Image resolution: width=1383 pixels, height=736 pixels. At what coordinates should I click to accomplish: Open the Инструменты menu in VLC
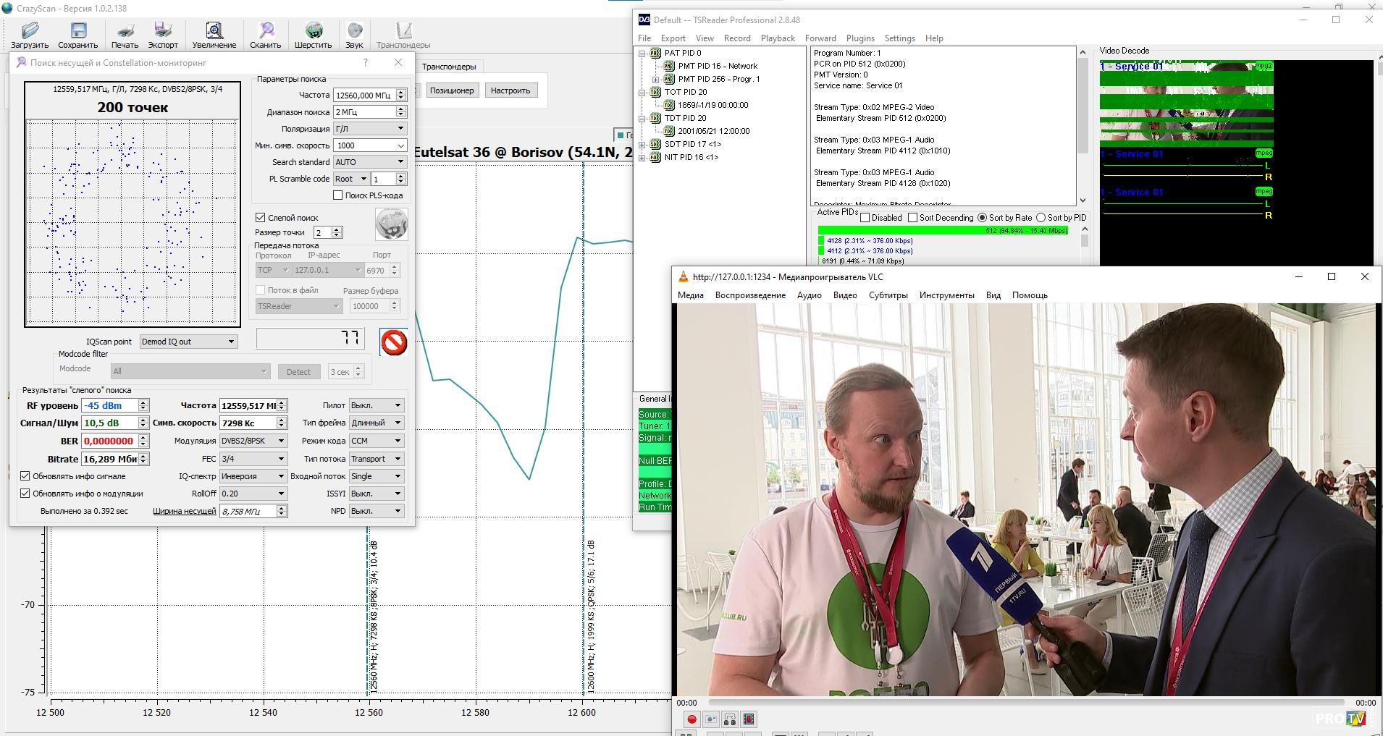click(946, 295)
